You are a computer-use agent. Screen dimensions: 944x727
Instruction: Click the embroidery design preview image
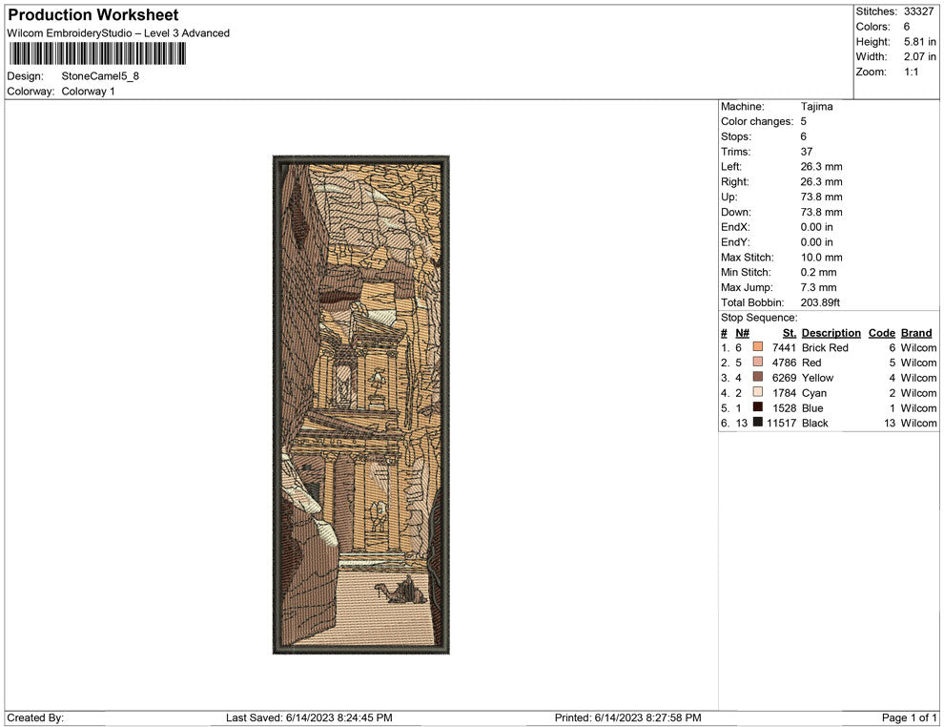360,405
